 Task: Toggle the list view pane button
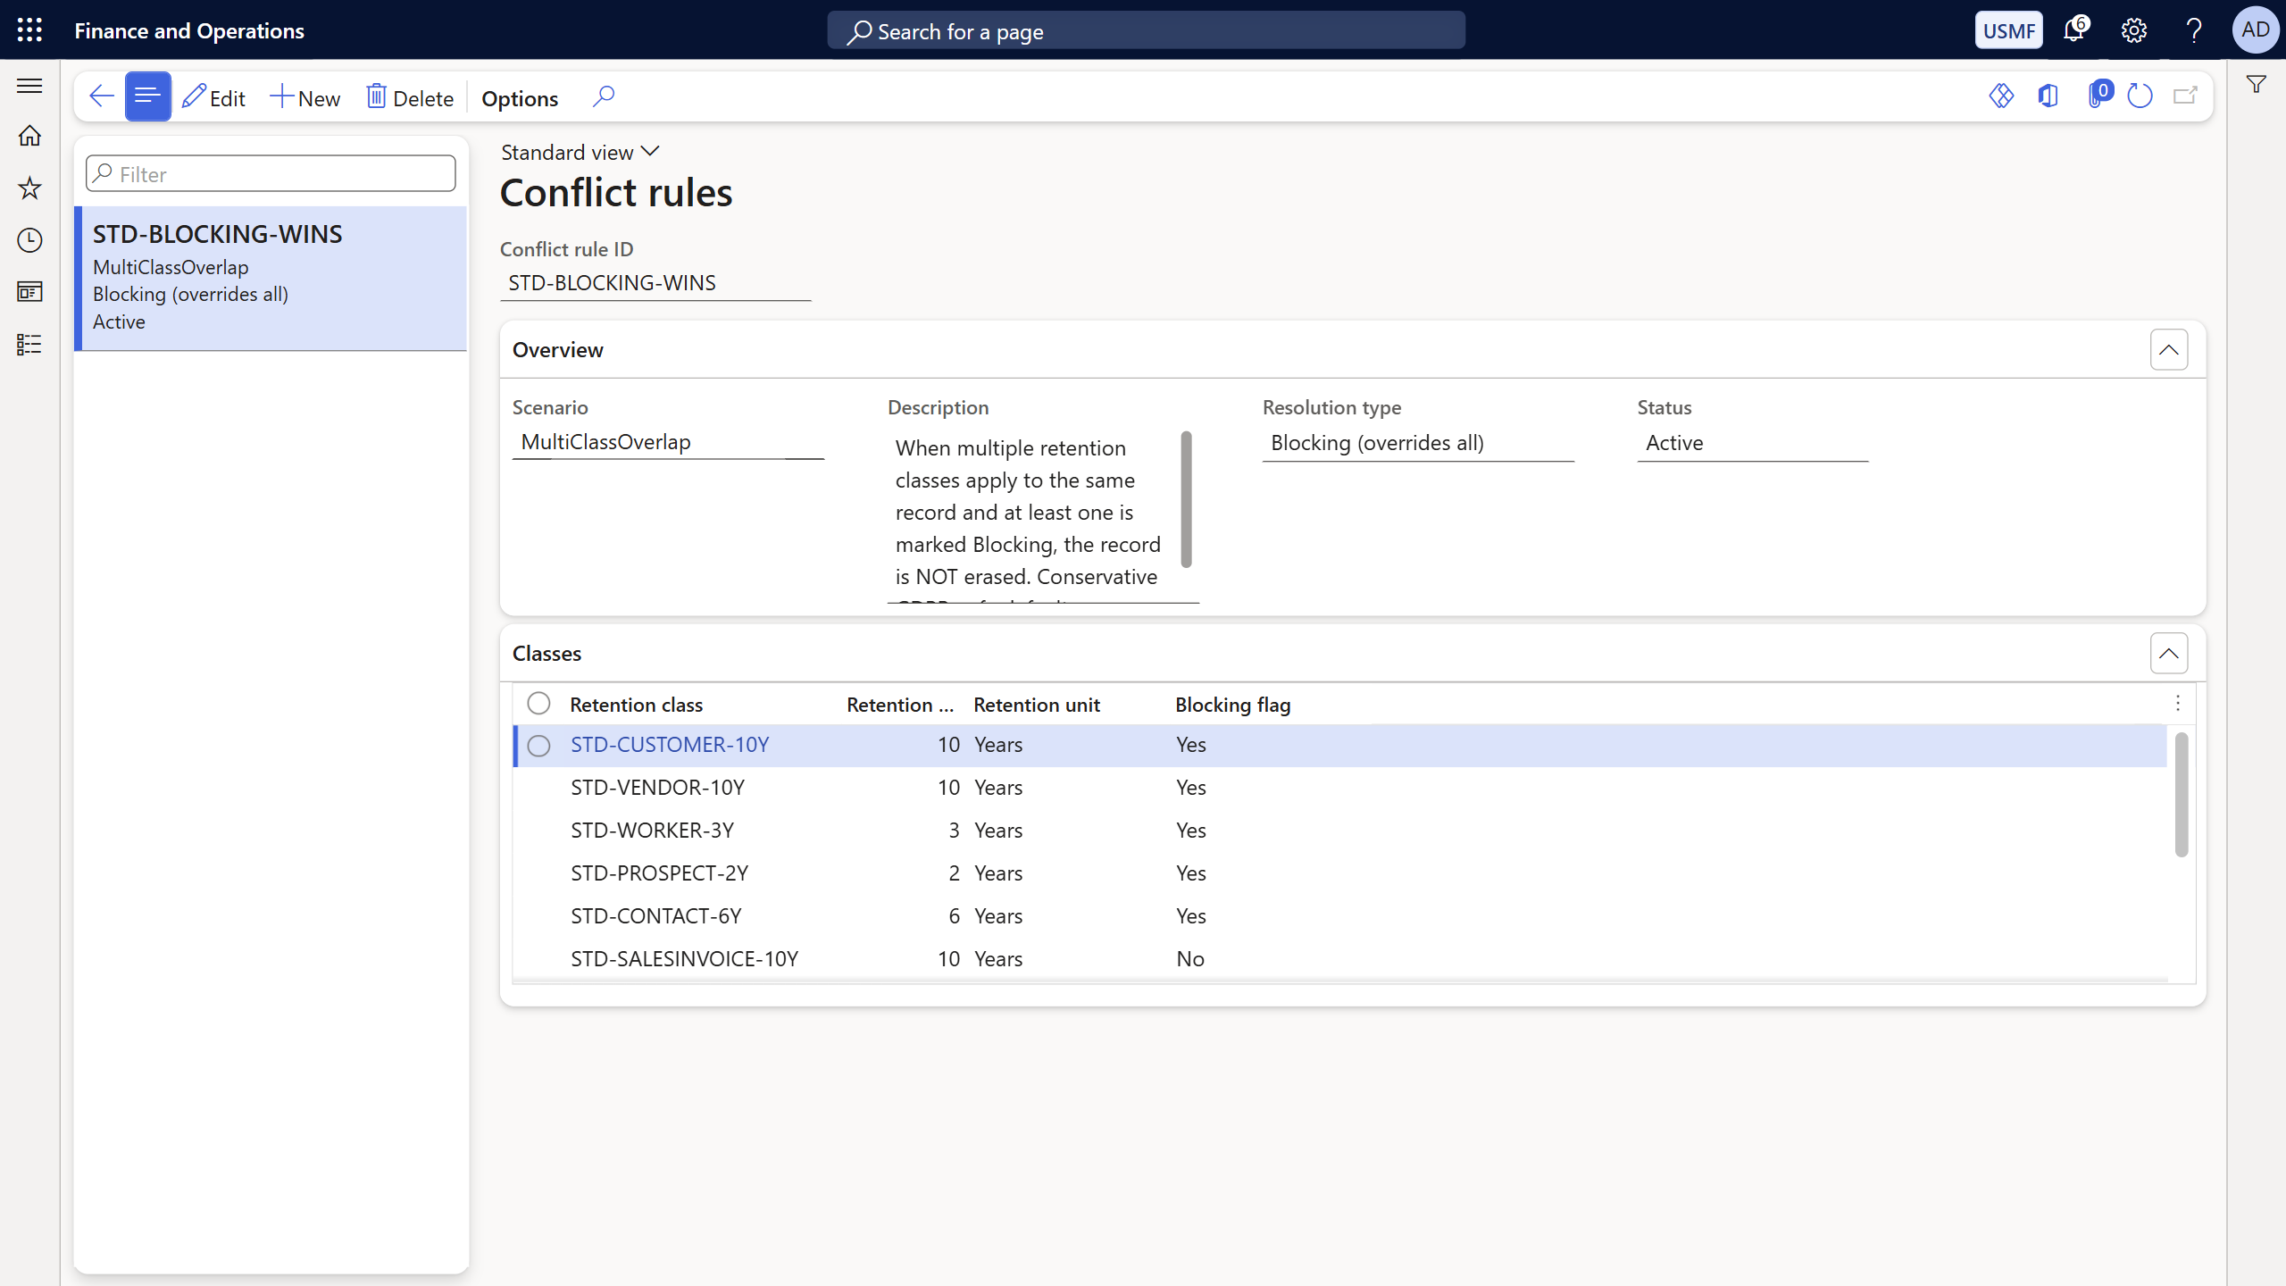[x=147, y=96]
